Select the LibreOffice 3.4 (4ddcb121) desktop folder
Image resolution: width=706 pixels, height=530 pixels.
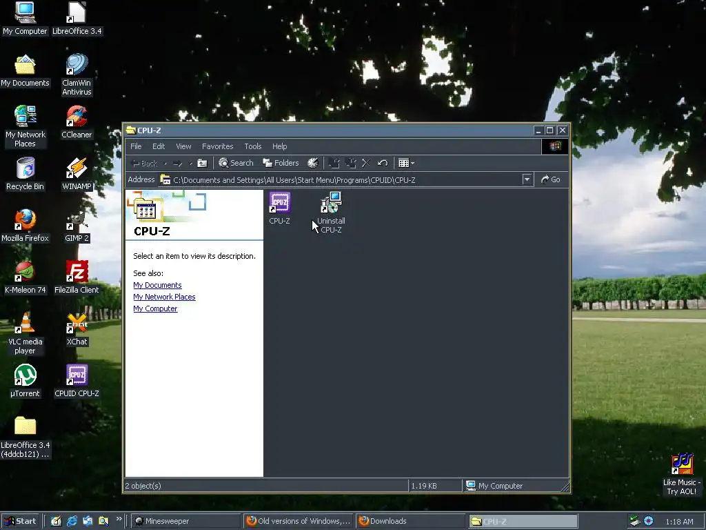pyautogui.click(x=26, y=437)
